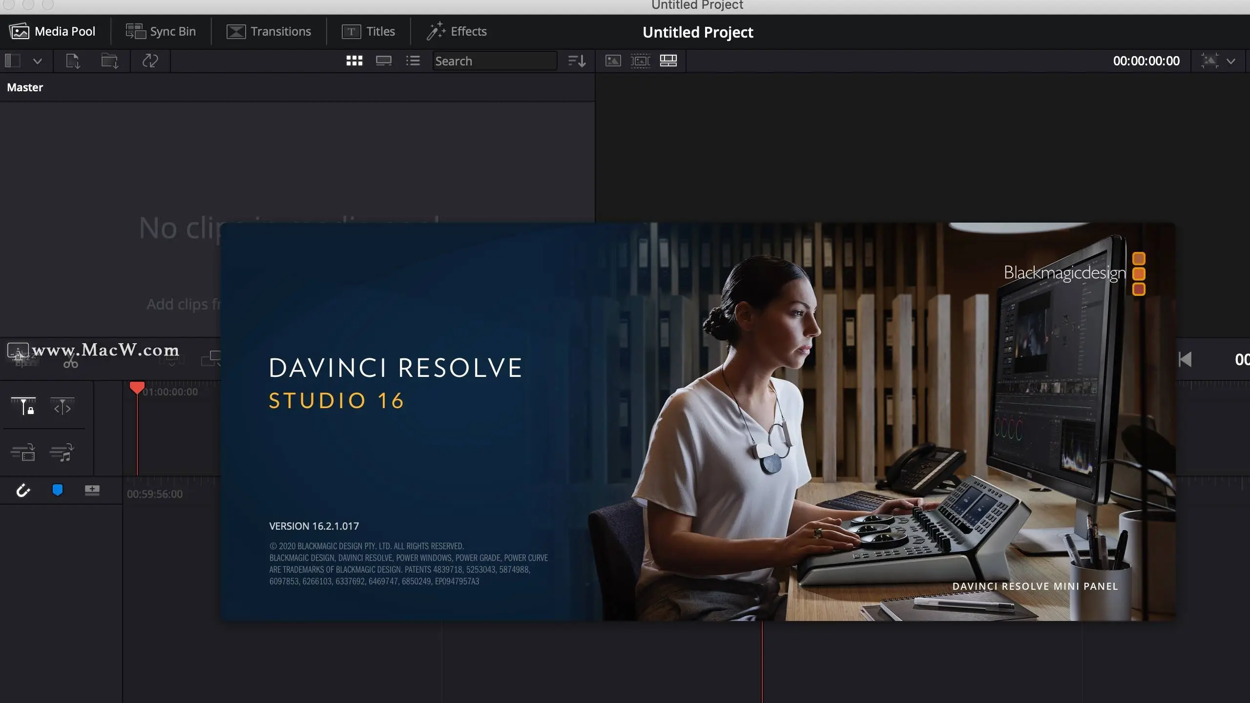
Task: Click the 00:59:56:00 timeline ruler label
Action: tap(155, 494)
